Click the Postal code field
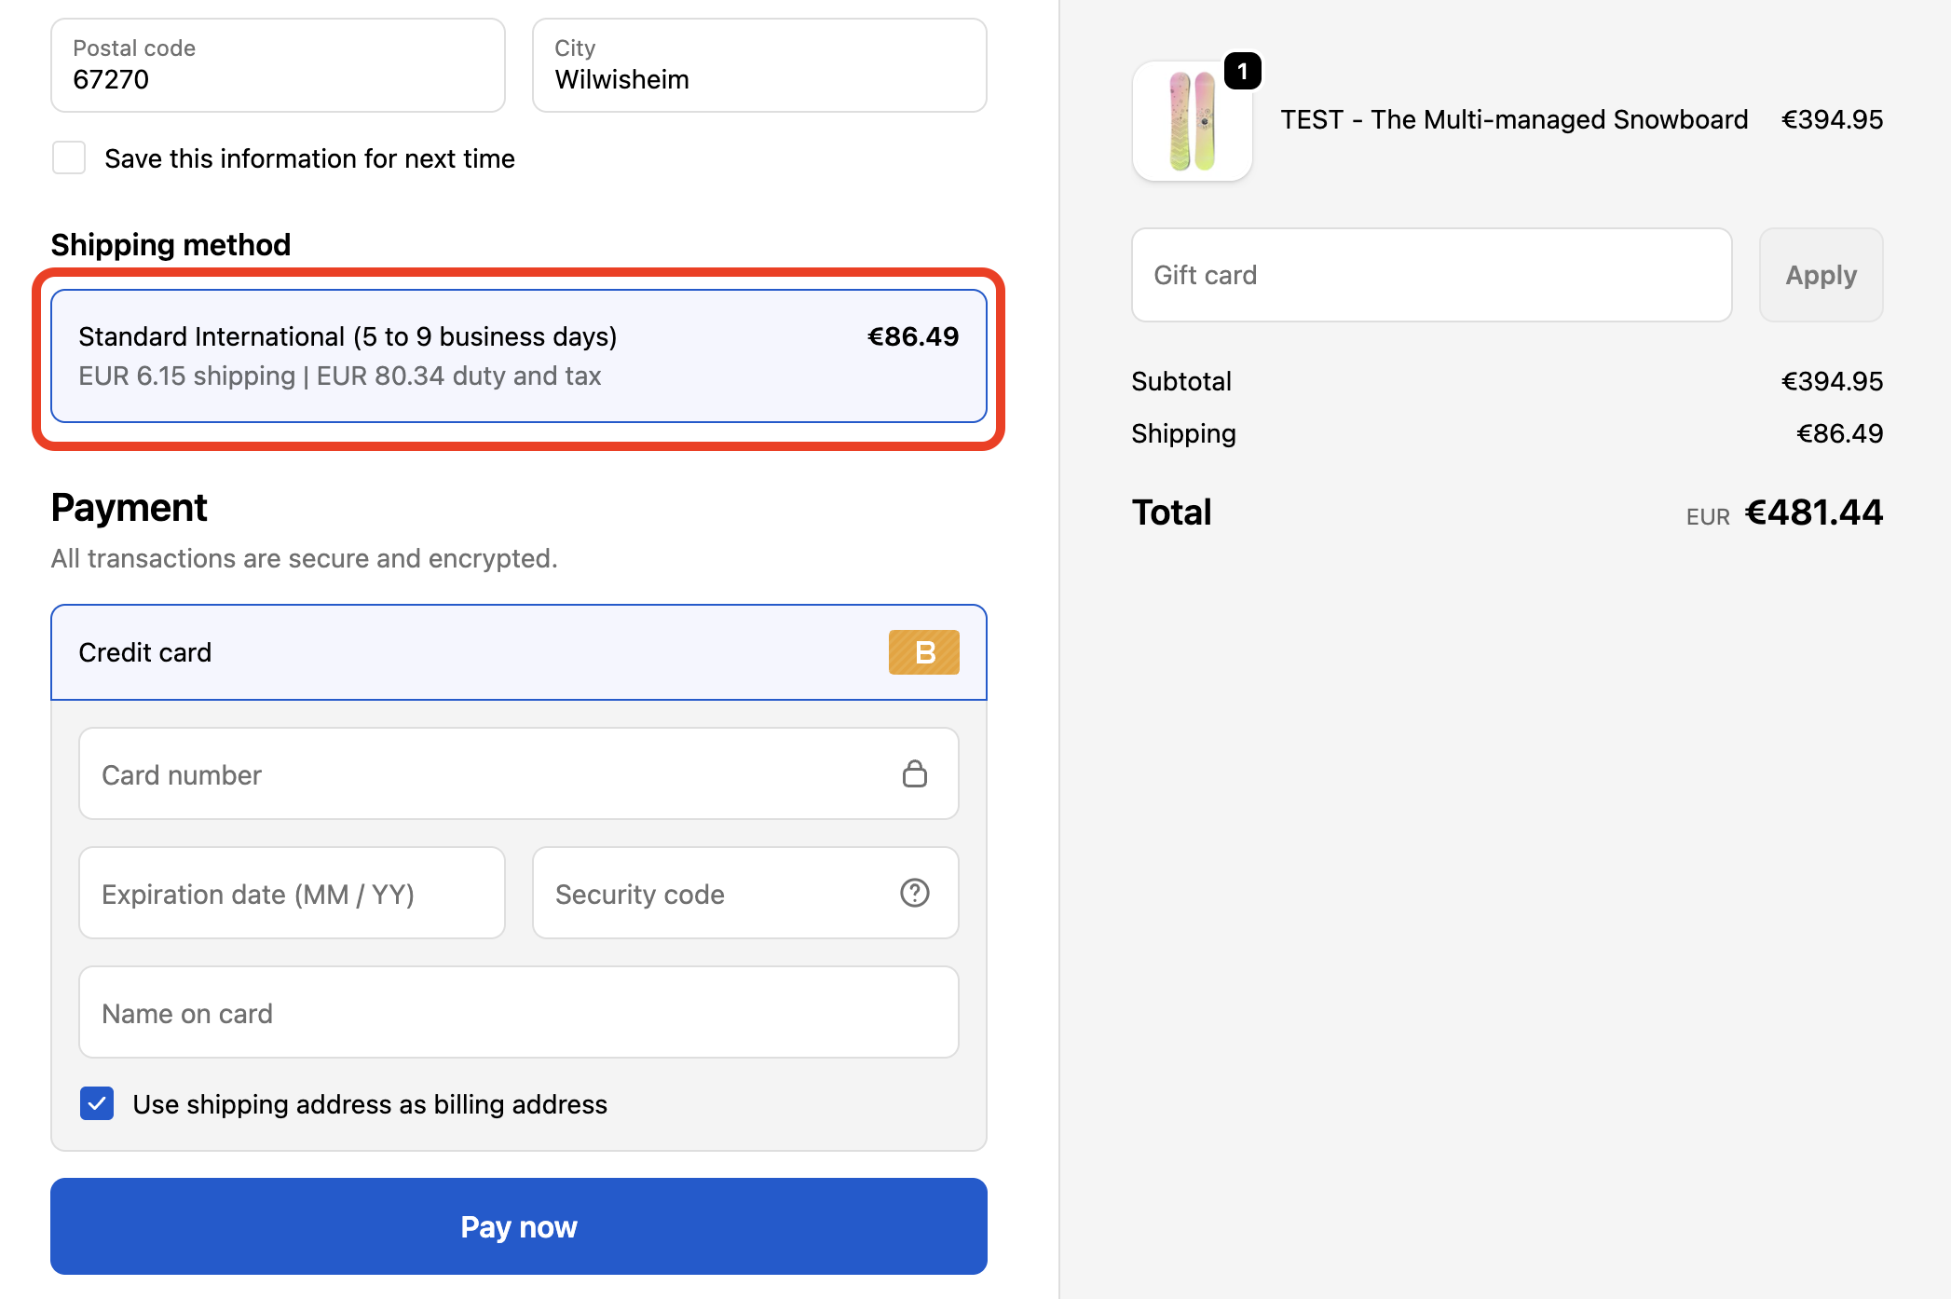The width and height of the screenshot is (1951, 1299). click(278, 65)
